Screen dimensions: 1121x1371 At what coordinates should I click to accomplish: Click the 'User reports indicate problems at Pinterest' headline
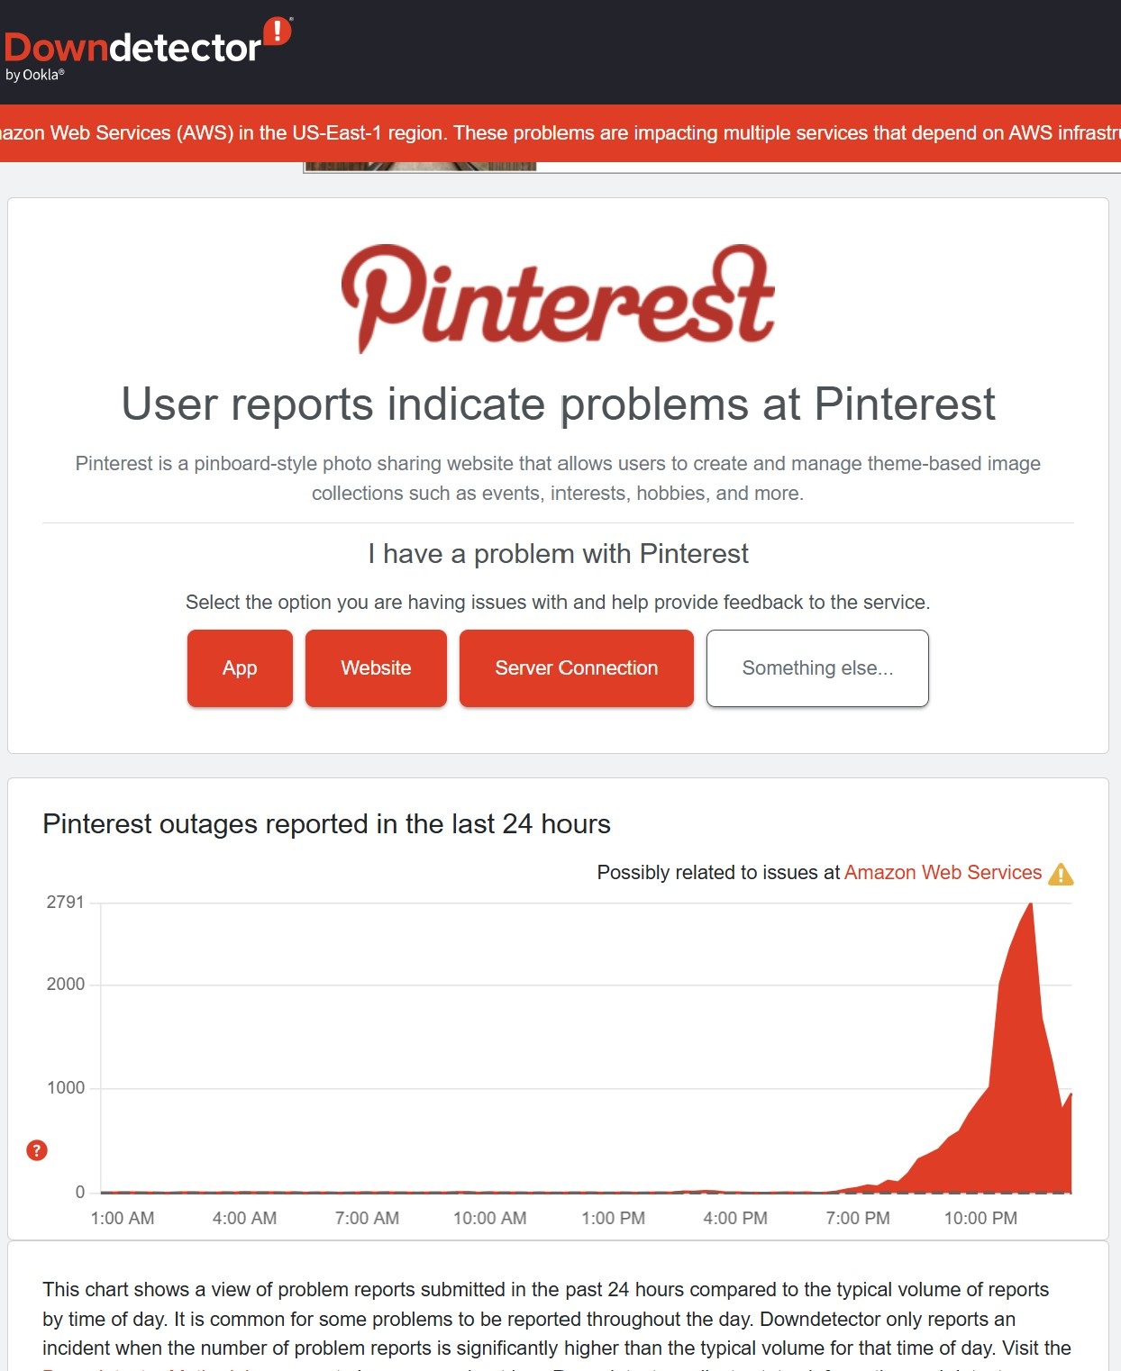[x=559, y=404]
